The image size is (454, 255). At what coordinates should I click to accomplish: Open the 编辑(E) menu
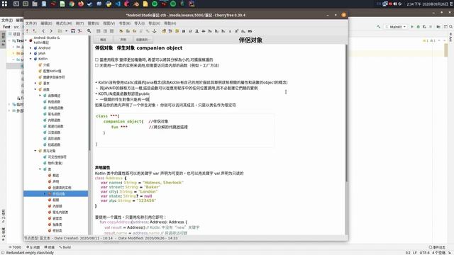[x=46, y=23]
